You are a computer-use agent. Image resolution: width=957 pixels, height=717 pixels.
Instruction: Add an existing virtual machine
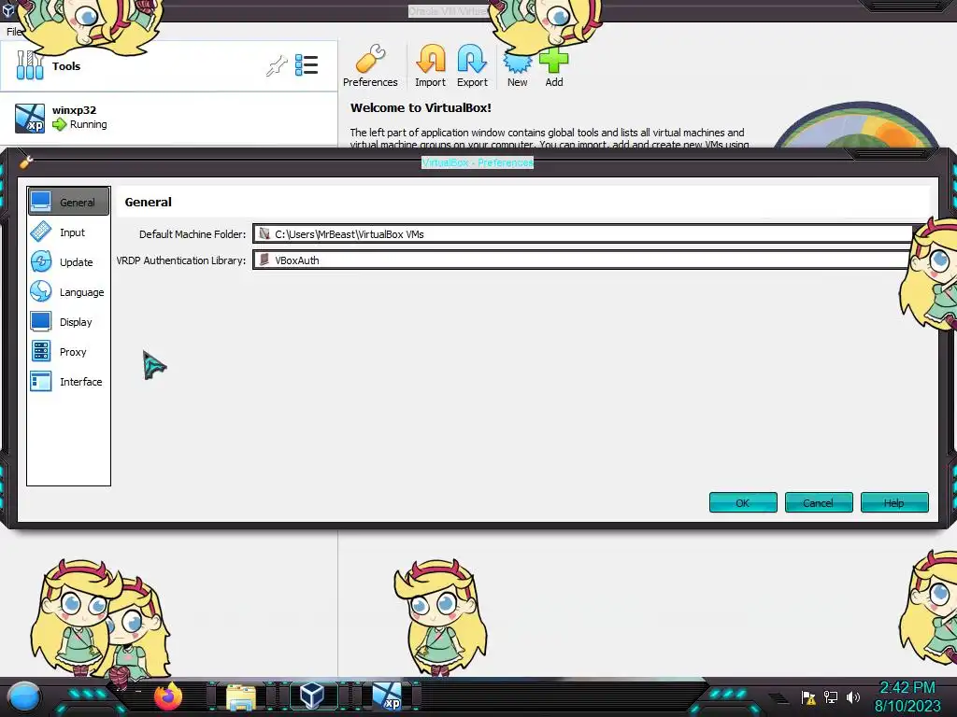(553, 67)
